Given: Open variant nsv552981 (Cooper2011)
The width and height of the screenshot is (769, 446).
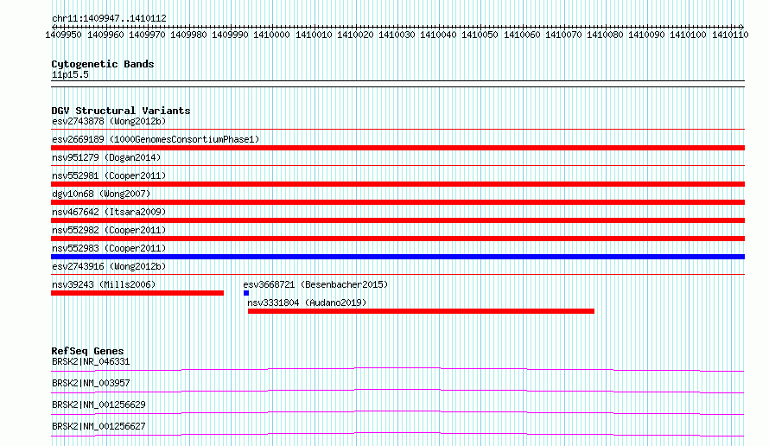Looking at the screenshot, I should coord(109,175).
